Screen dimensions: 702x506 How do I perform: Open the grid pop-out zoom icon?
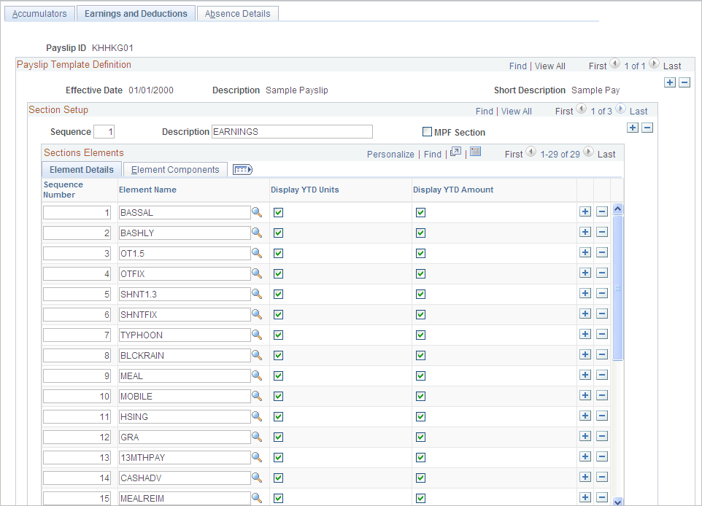455,154
